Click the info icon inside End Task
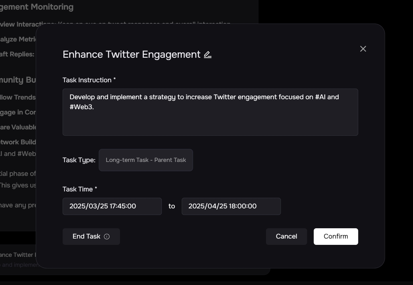413x285 pixels. click(107, 237)
